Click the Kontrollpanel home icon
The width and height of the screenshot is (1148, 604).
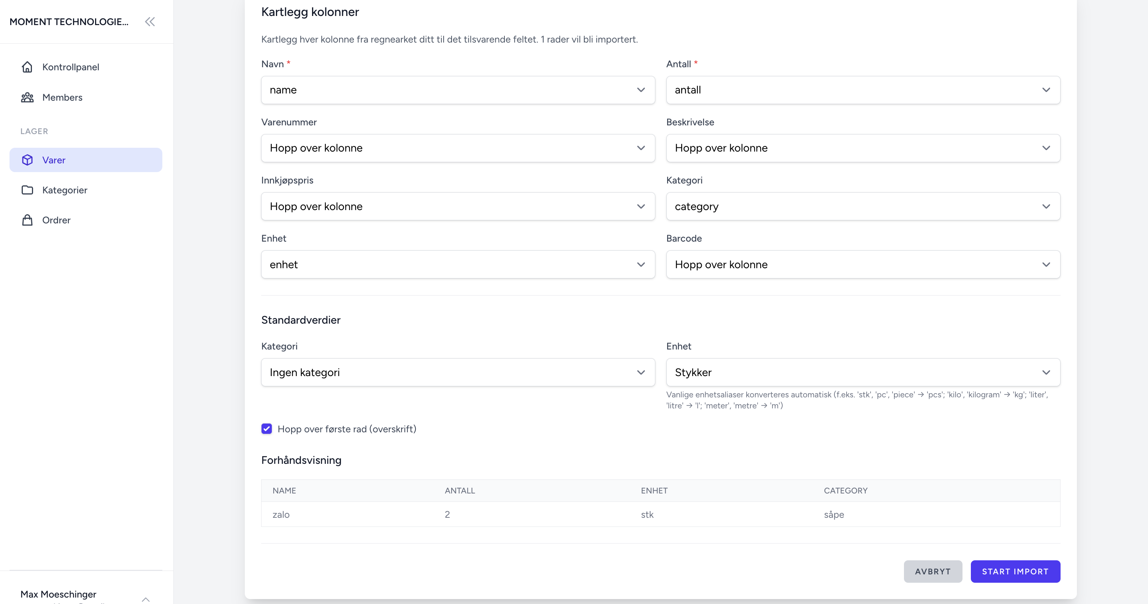[x=27, y=67]
